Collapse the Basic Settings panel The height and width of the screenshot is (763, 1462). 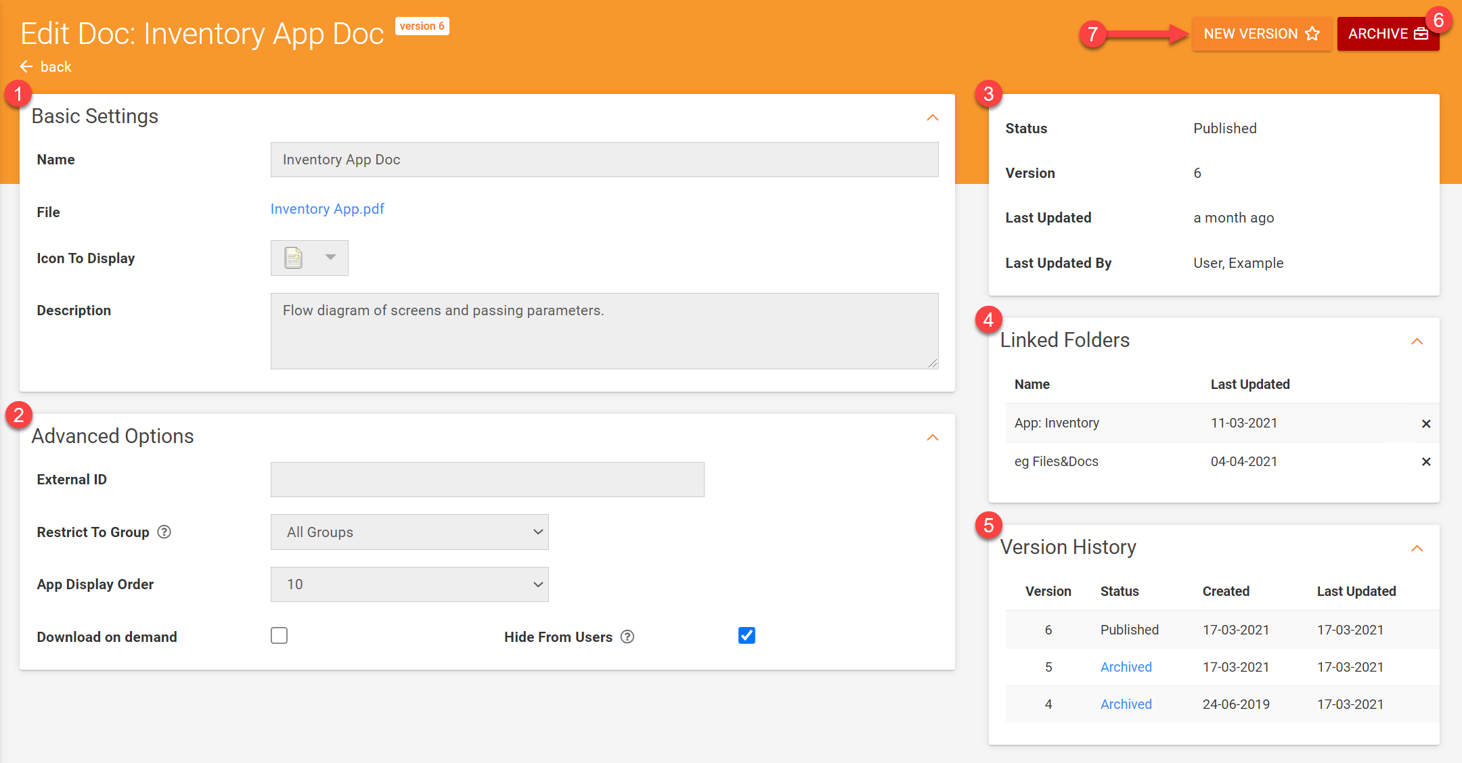932,118
